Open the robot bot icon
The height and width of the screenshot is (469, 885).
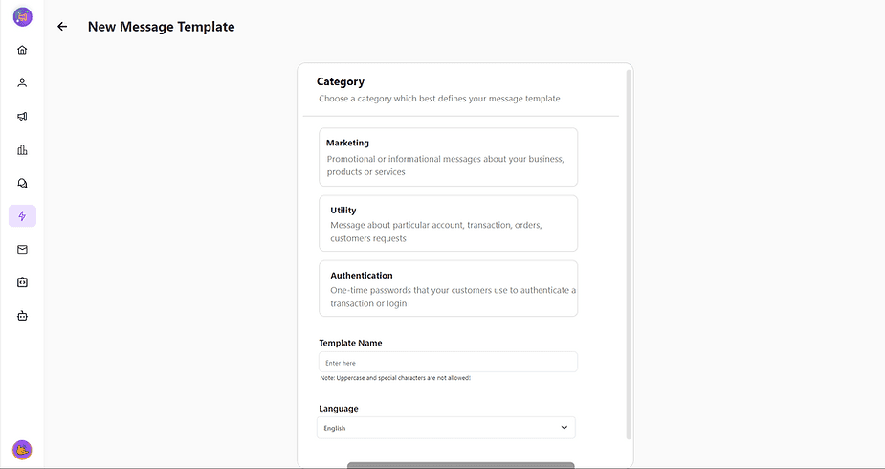22,315
